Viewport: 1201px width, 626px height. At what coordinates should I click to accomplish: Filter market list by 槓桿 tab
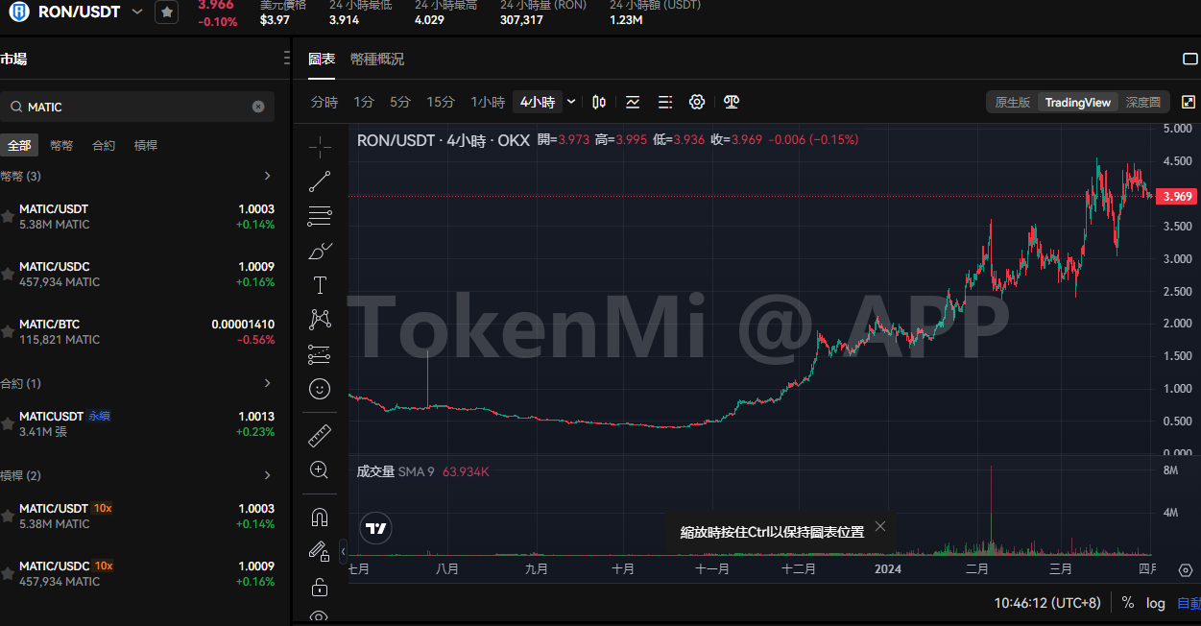click(x=146, y=145)
